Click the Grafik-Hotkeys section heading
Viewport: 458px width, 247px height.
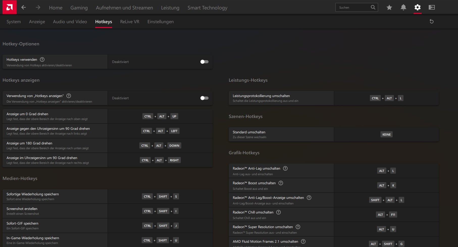(244, 153)
